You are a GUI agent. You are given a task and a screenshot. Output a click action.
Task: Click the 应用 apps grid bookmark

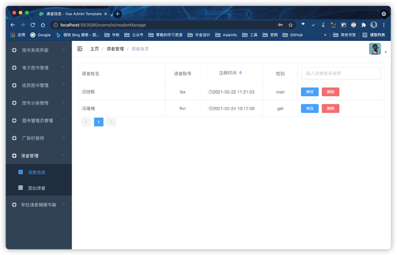click(x=18, y=35)
